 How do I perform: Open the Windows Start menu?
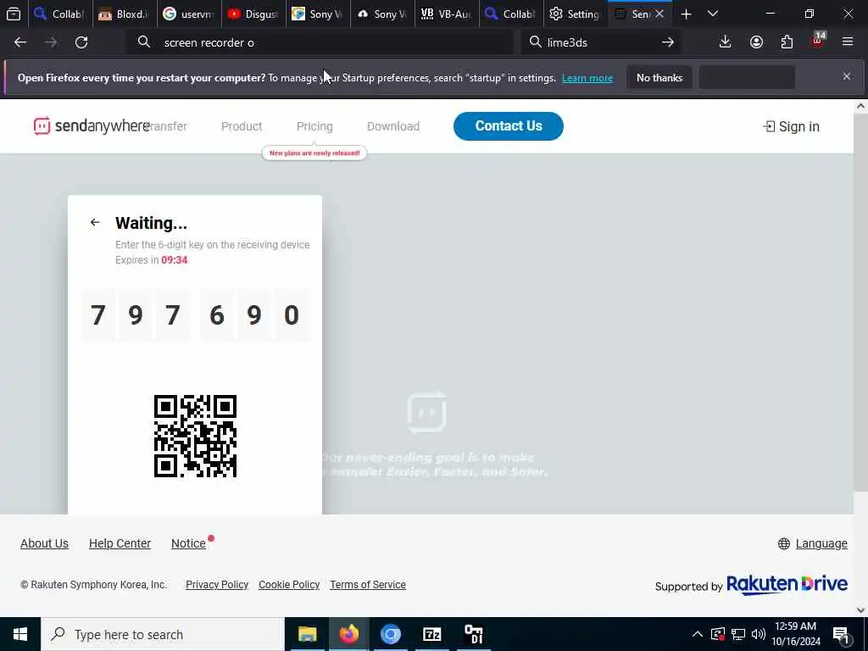coord(20,634)
